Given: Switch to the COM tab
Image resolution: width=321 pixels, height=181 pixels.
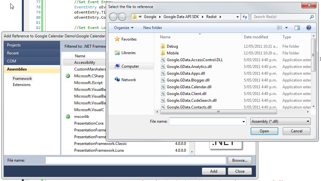Looking at the screenshot, I should click(32, 61).
